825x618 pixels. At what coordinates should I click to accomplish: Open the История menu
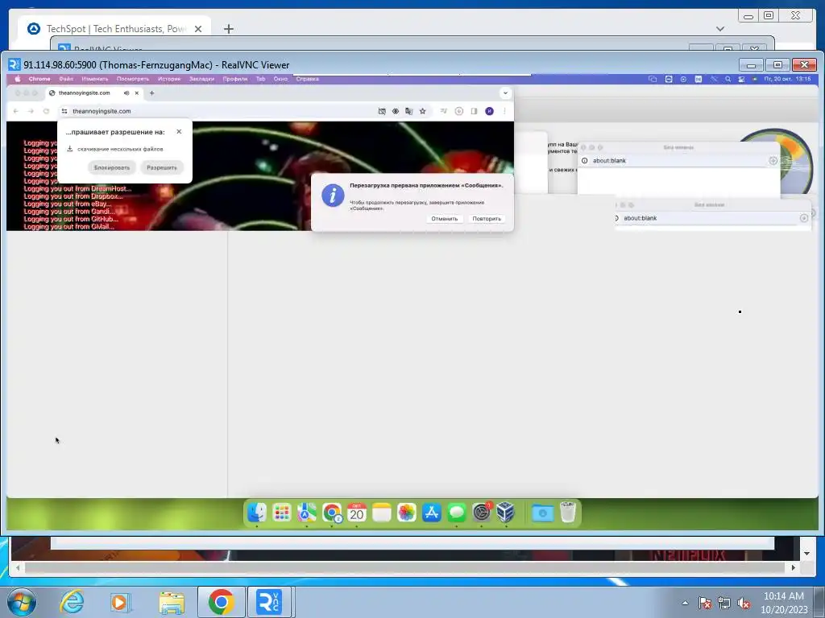pyautogui.click(x=169, y=79)
